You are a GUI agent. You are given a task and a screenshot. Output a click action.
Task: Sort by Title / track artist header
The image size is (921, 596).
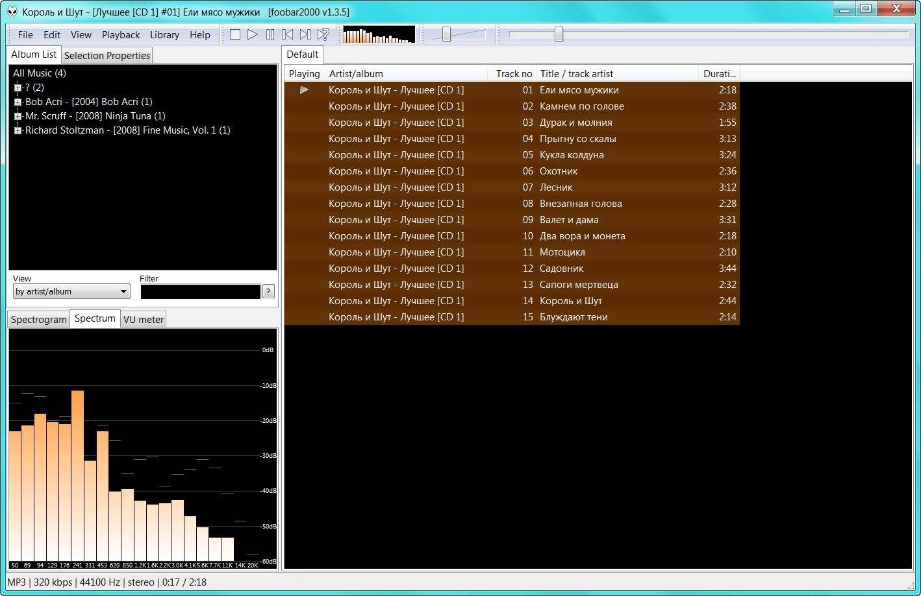point(617,74)
